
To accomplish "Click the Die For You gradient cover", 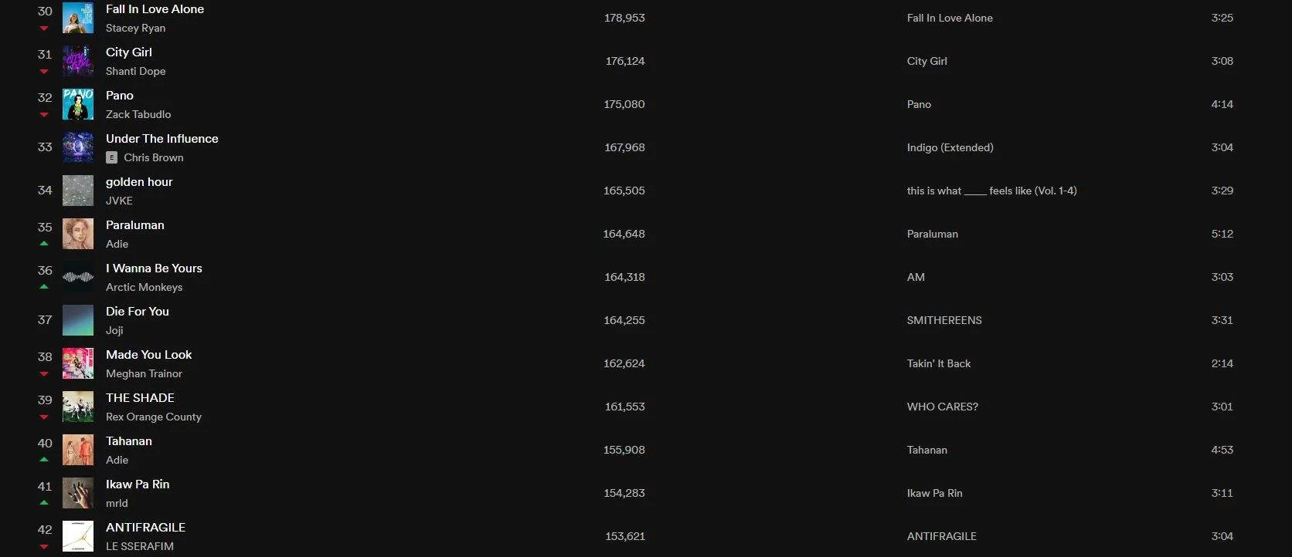I will (x=78, y=320).
